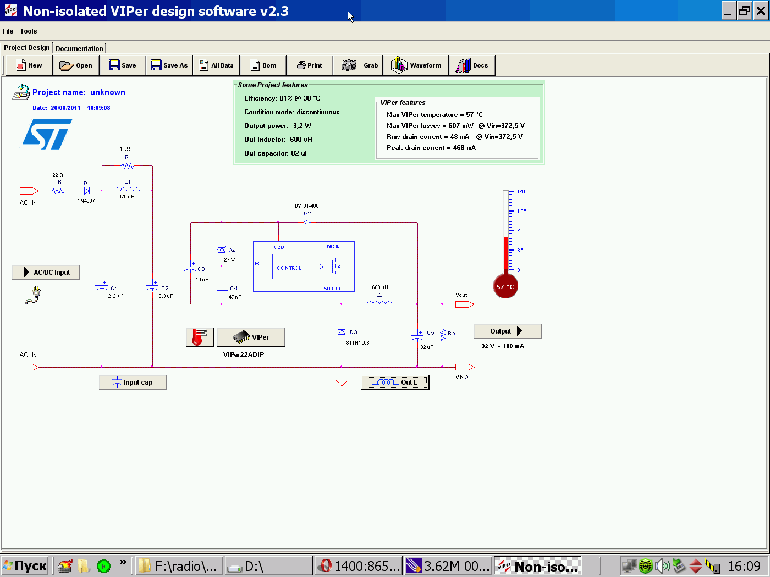The width and height of the screenshot is (770, 577).
Task: Click the New project toolbar button
Action: tap(29, 65)
